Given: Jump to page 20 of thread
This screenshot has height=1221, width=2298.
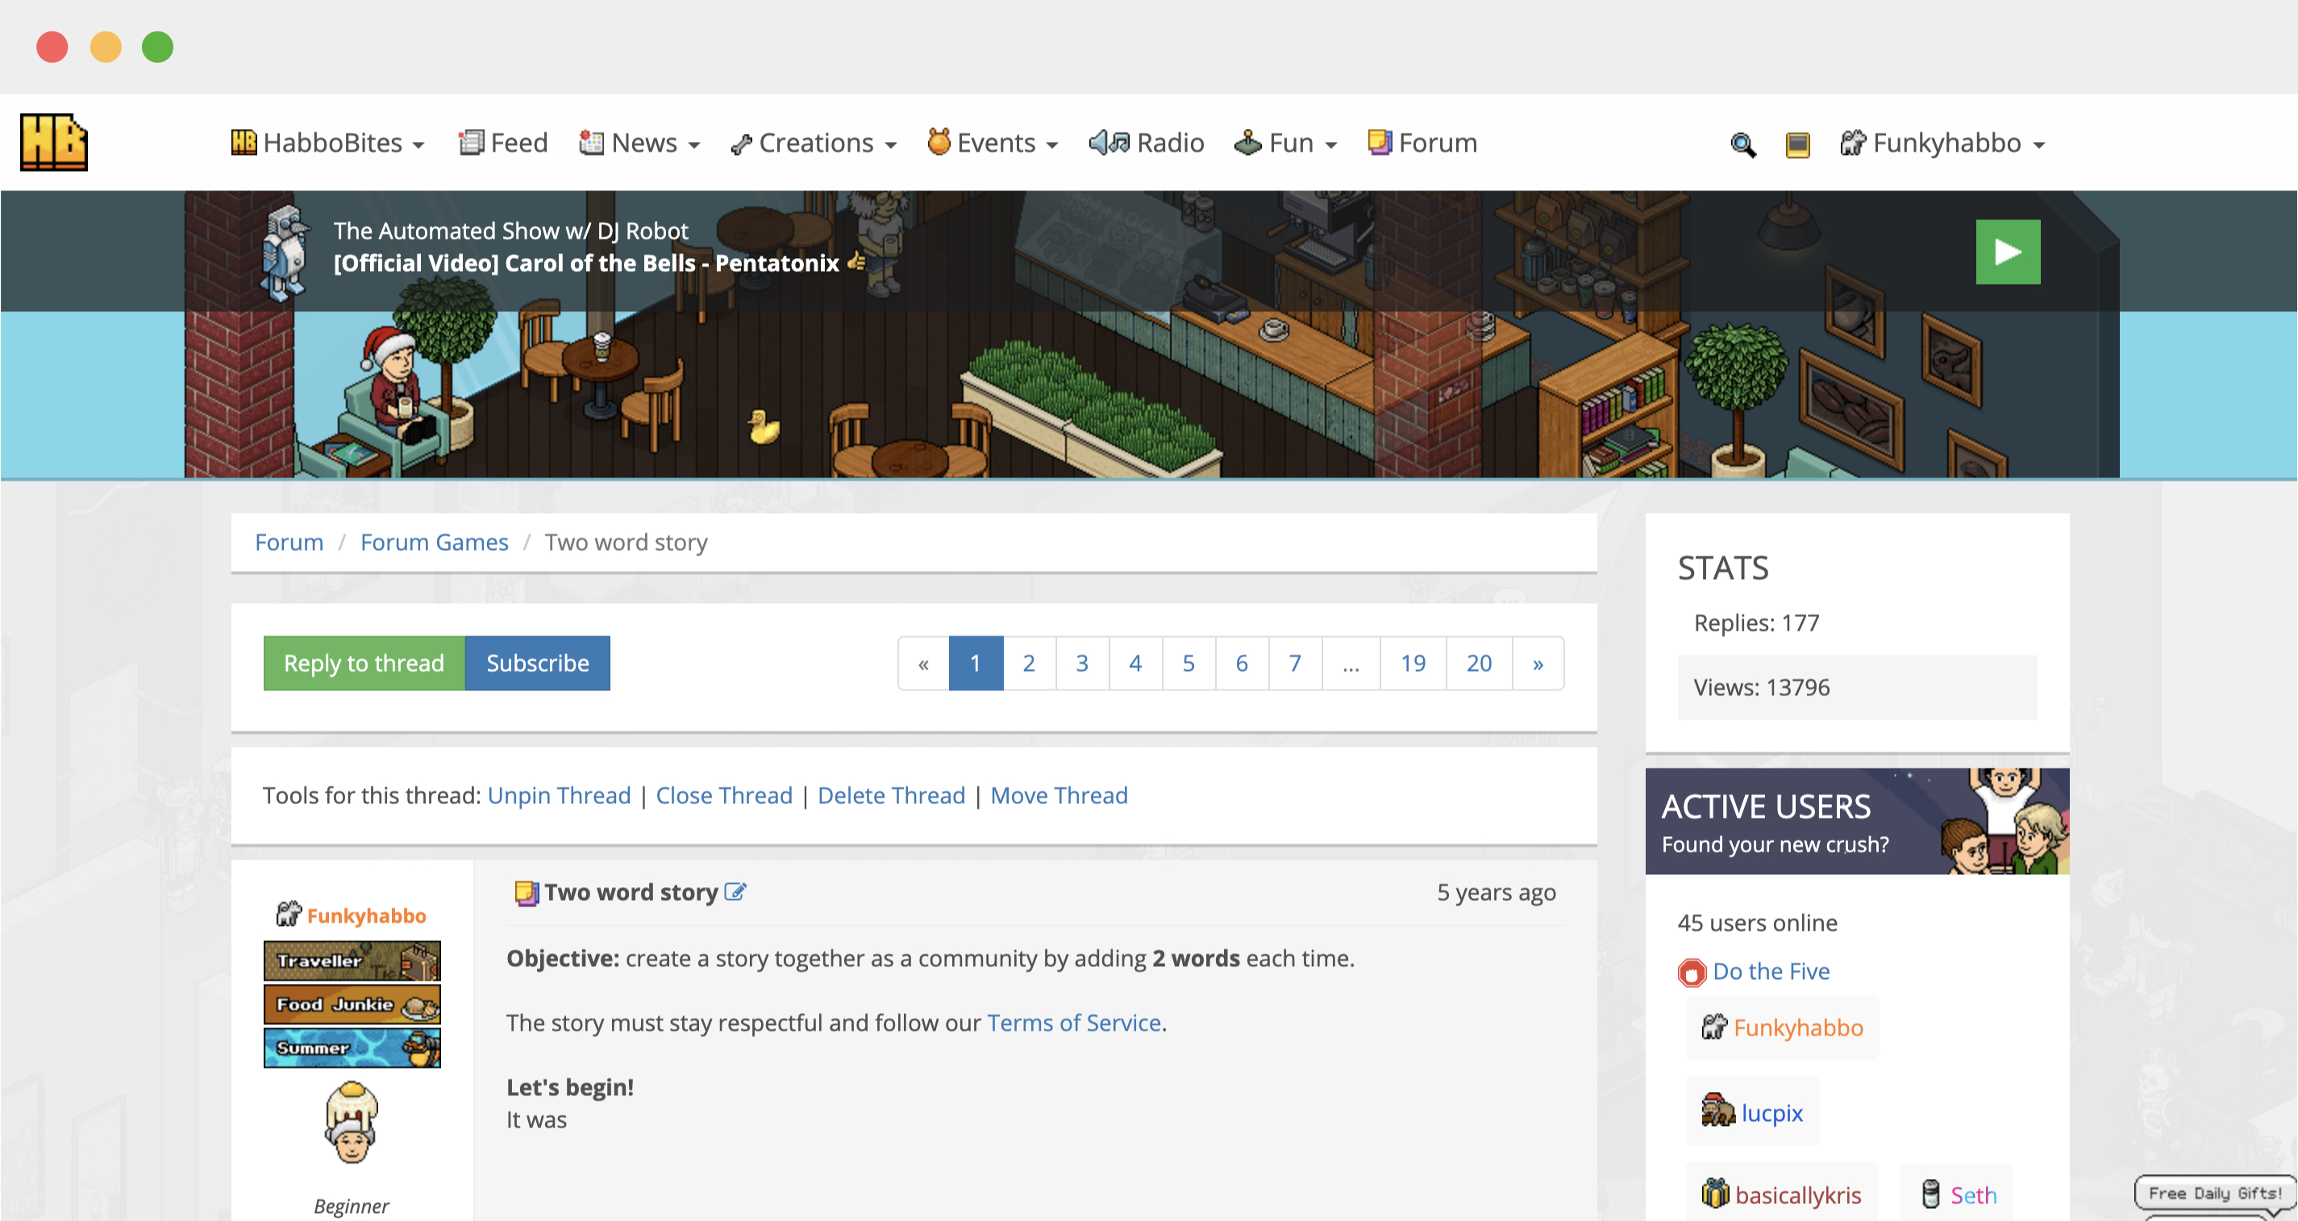Looking at the screenshot, I should [x=1478, y=663].
